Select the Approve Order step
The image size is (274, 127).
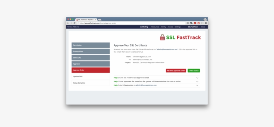click(x=91, y=70)
